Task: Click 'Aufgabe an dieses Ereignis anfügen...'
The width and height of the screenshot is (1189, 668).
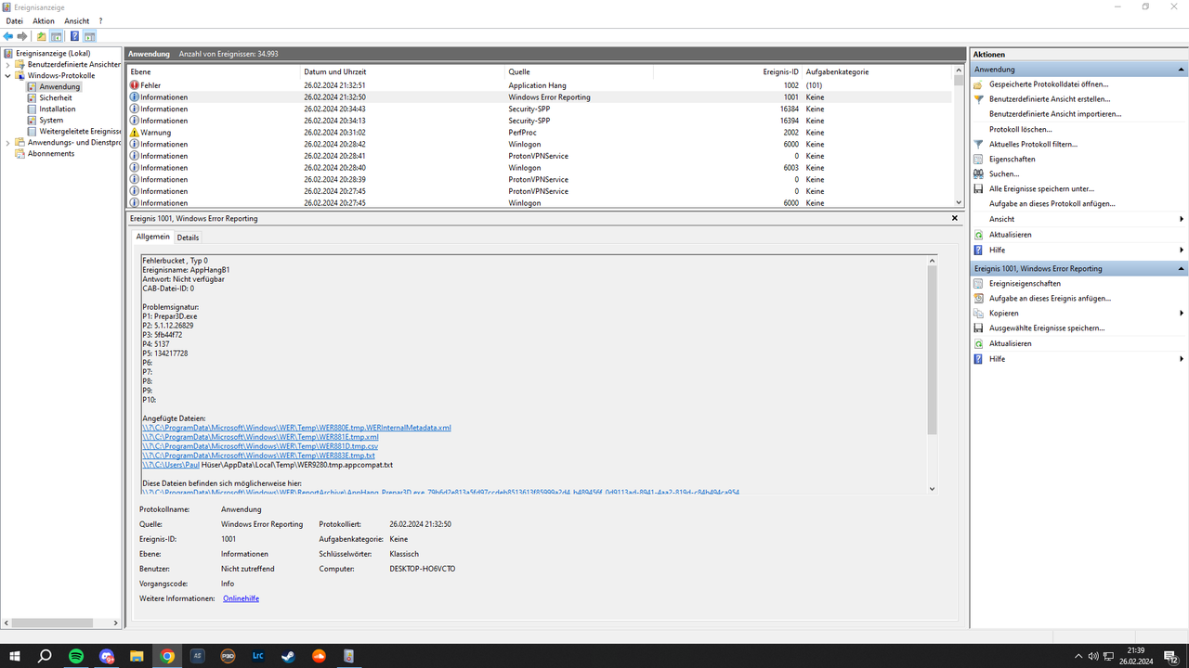Action: coord(1050,299)
